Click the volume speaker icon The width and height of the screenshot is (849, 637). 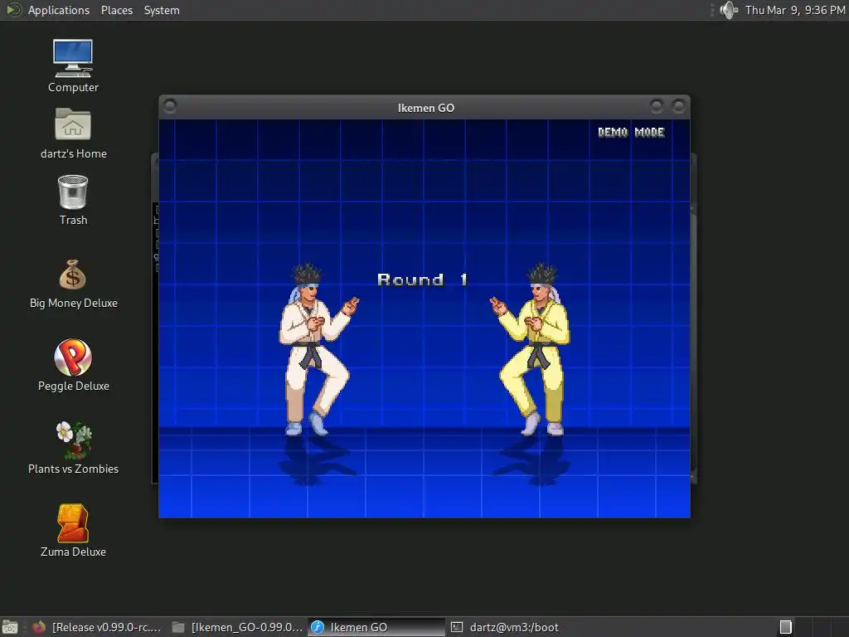point(729,10)
